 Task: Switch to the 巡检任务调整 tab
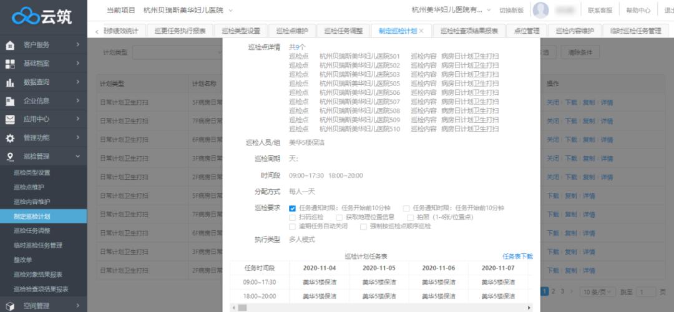pyautogui.click(x=343, y=31)
